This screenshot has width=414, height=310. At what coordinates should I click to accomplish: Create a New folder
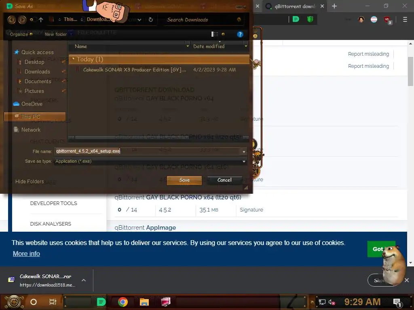(x=56, y=34)
